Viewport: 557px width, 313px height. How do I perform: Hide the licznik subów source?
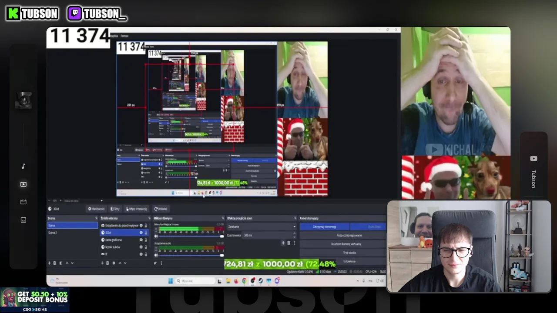(141, 247)
